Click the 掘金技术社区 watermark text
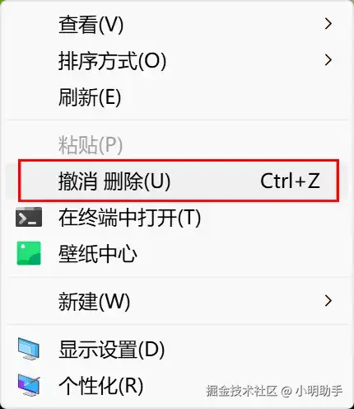Screen dimensions: 354x409 click(x=241, y=391)
